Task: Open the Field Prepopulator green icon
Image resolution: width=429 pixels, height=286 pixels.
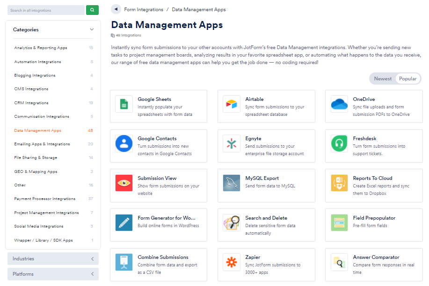Action: pos(339,222)
